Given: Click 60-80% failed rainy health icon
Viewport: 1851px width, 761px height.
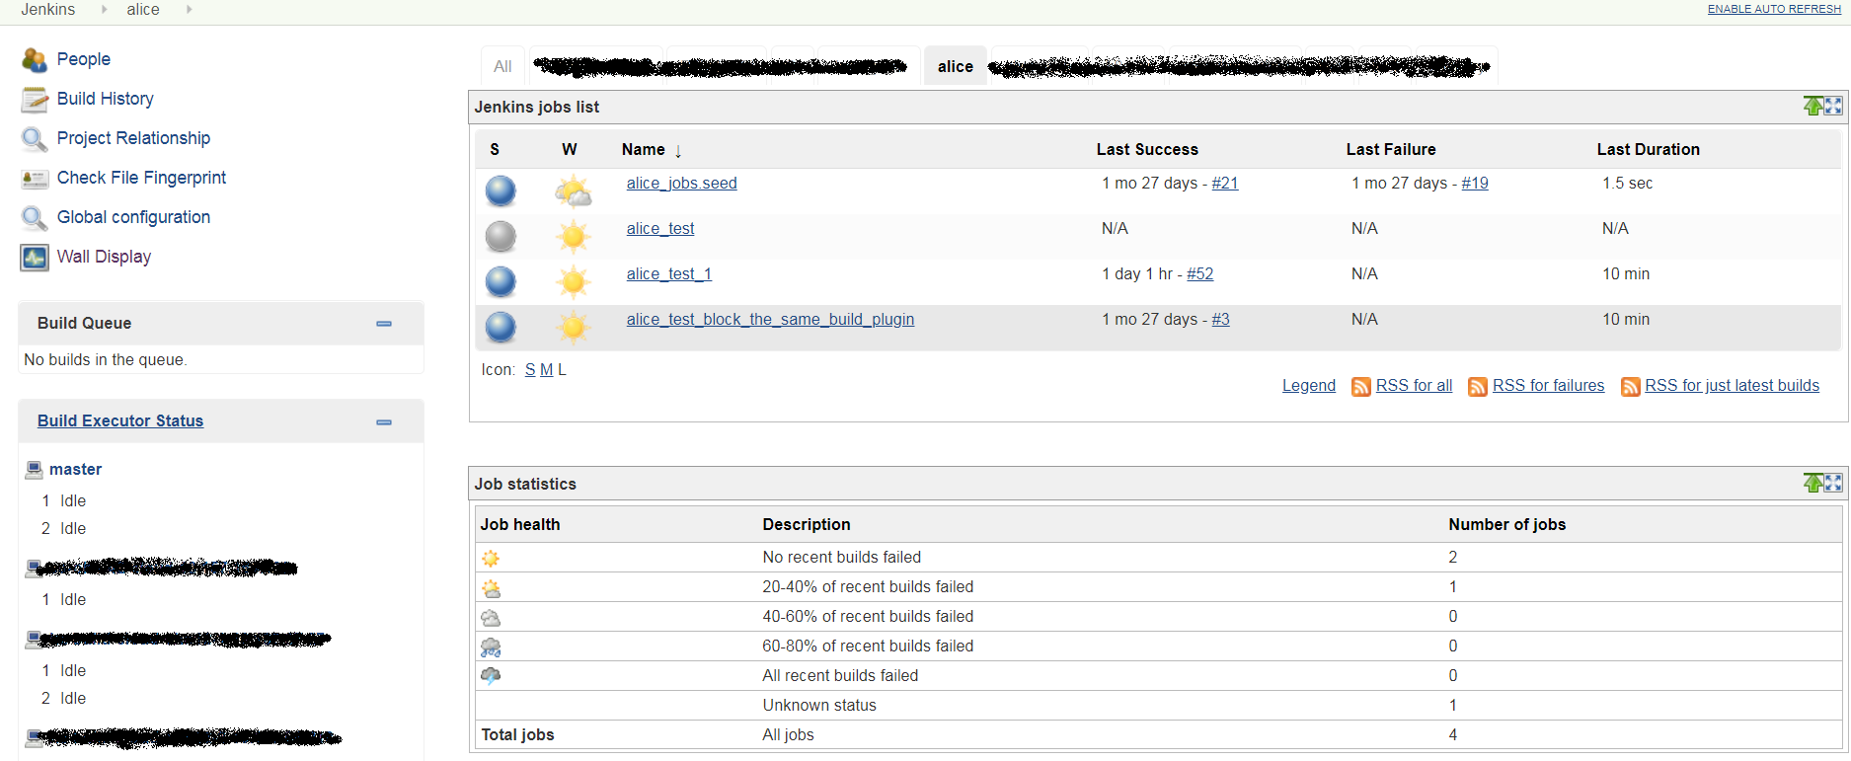Looking at the screenshot, I should pos(491,647).
